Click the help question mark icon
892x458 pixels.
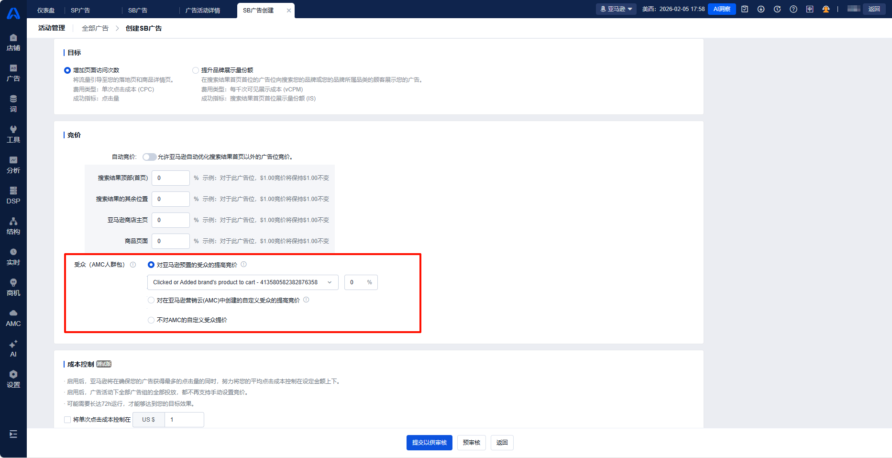(793, 9)
